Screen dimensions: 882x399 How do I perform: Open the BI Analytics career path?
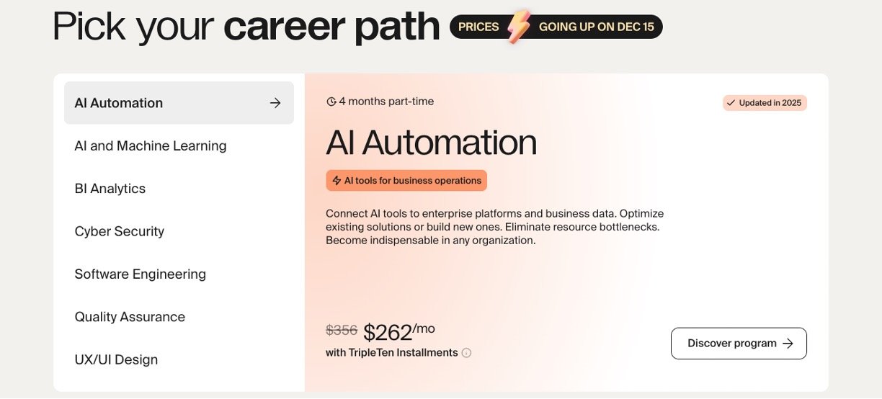(x=110, y=189)
